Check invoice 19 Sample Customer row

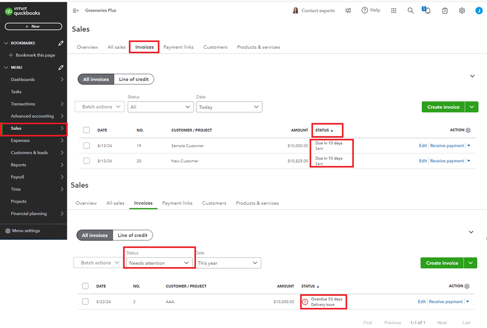tap(86, 145)
